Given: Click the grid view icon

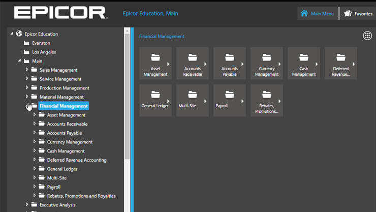Looking at the screenshot, I should click(367, 36).
